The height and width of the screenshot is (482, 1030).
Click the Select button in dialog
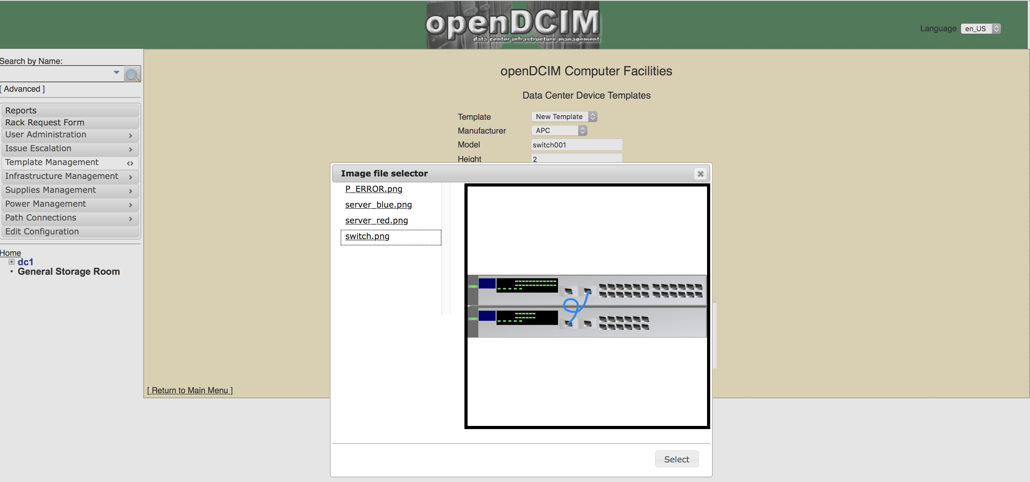(676, 459)
